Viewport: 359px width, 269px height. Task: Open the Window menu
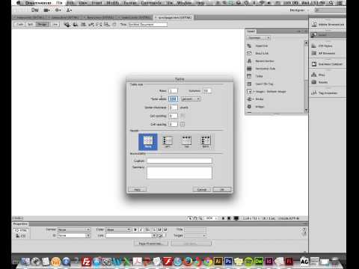click(184, 3)
